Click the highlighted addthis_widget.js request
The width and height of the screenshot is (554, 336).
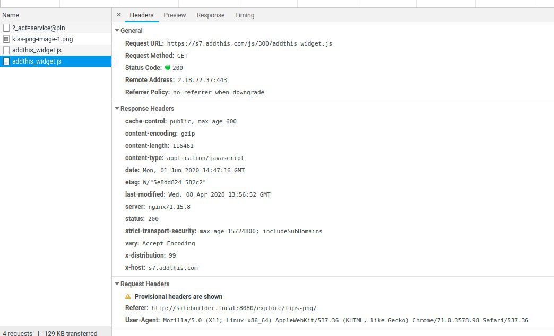pyautogui.click(x=56, y=61)
